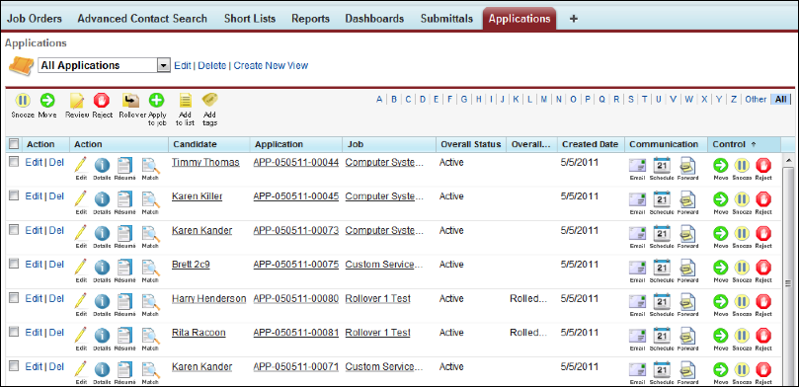The image size is (799, 387).
Task: Click the Apply to job toolbar icon
Action: (156, 101)
